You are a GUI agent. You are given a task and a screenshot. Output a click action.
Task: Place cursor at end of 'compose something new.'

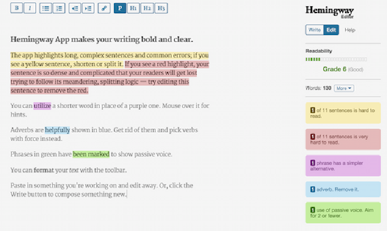127,194
